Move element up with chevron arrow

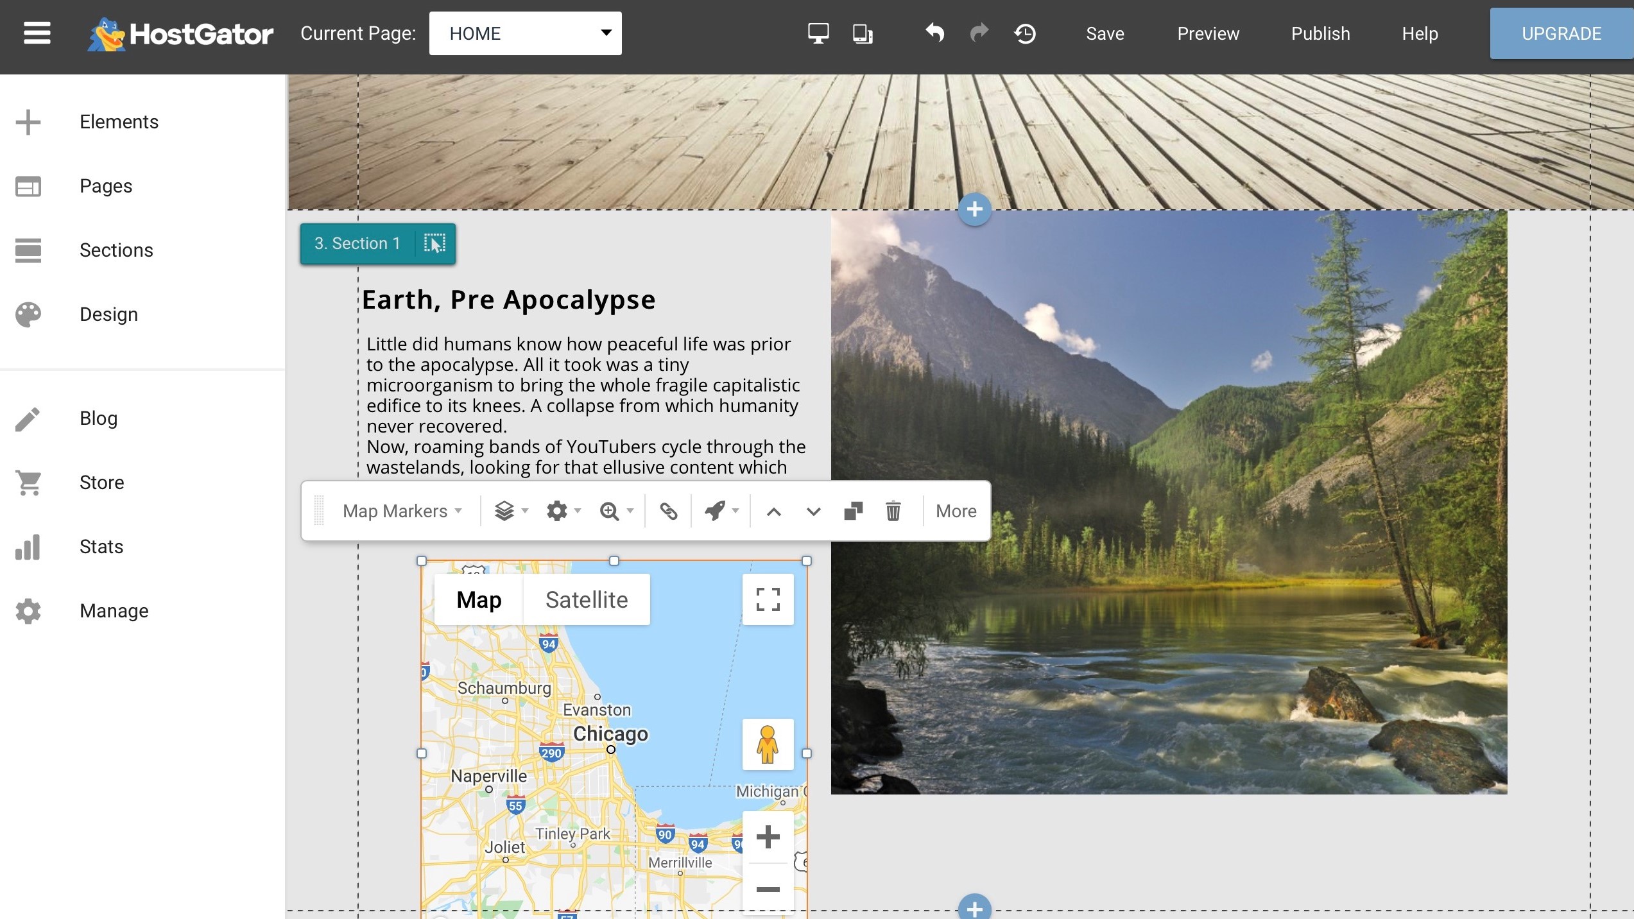774,511
